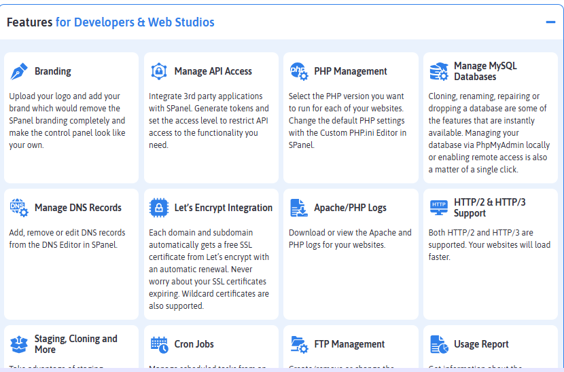
Task: Click the Manage MySQL Databases icon
Action: click(439, 71)
